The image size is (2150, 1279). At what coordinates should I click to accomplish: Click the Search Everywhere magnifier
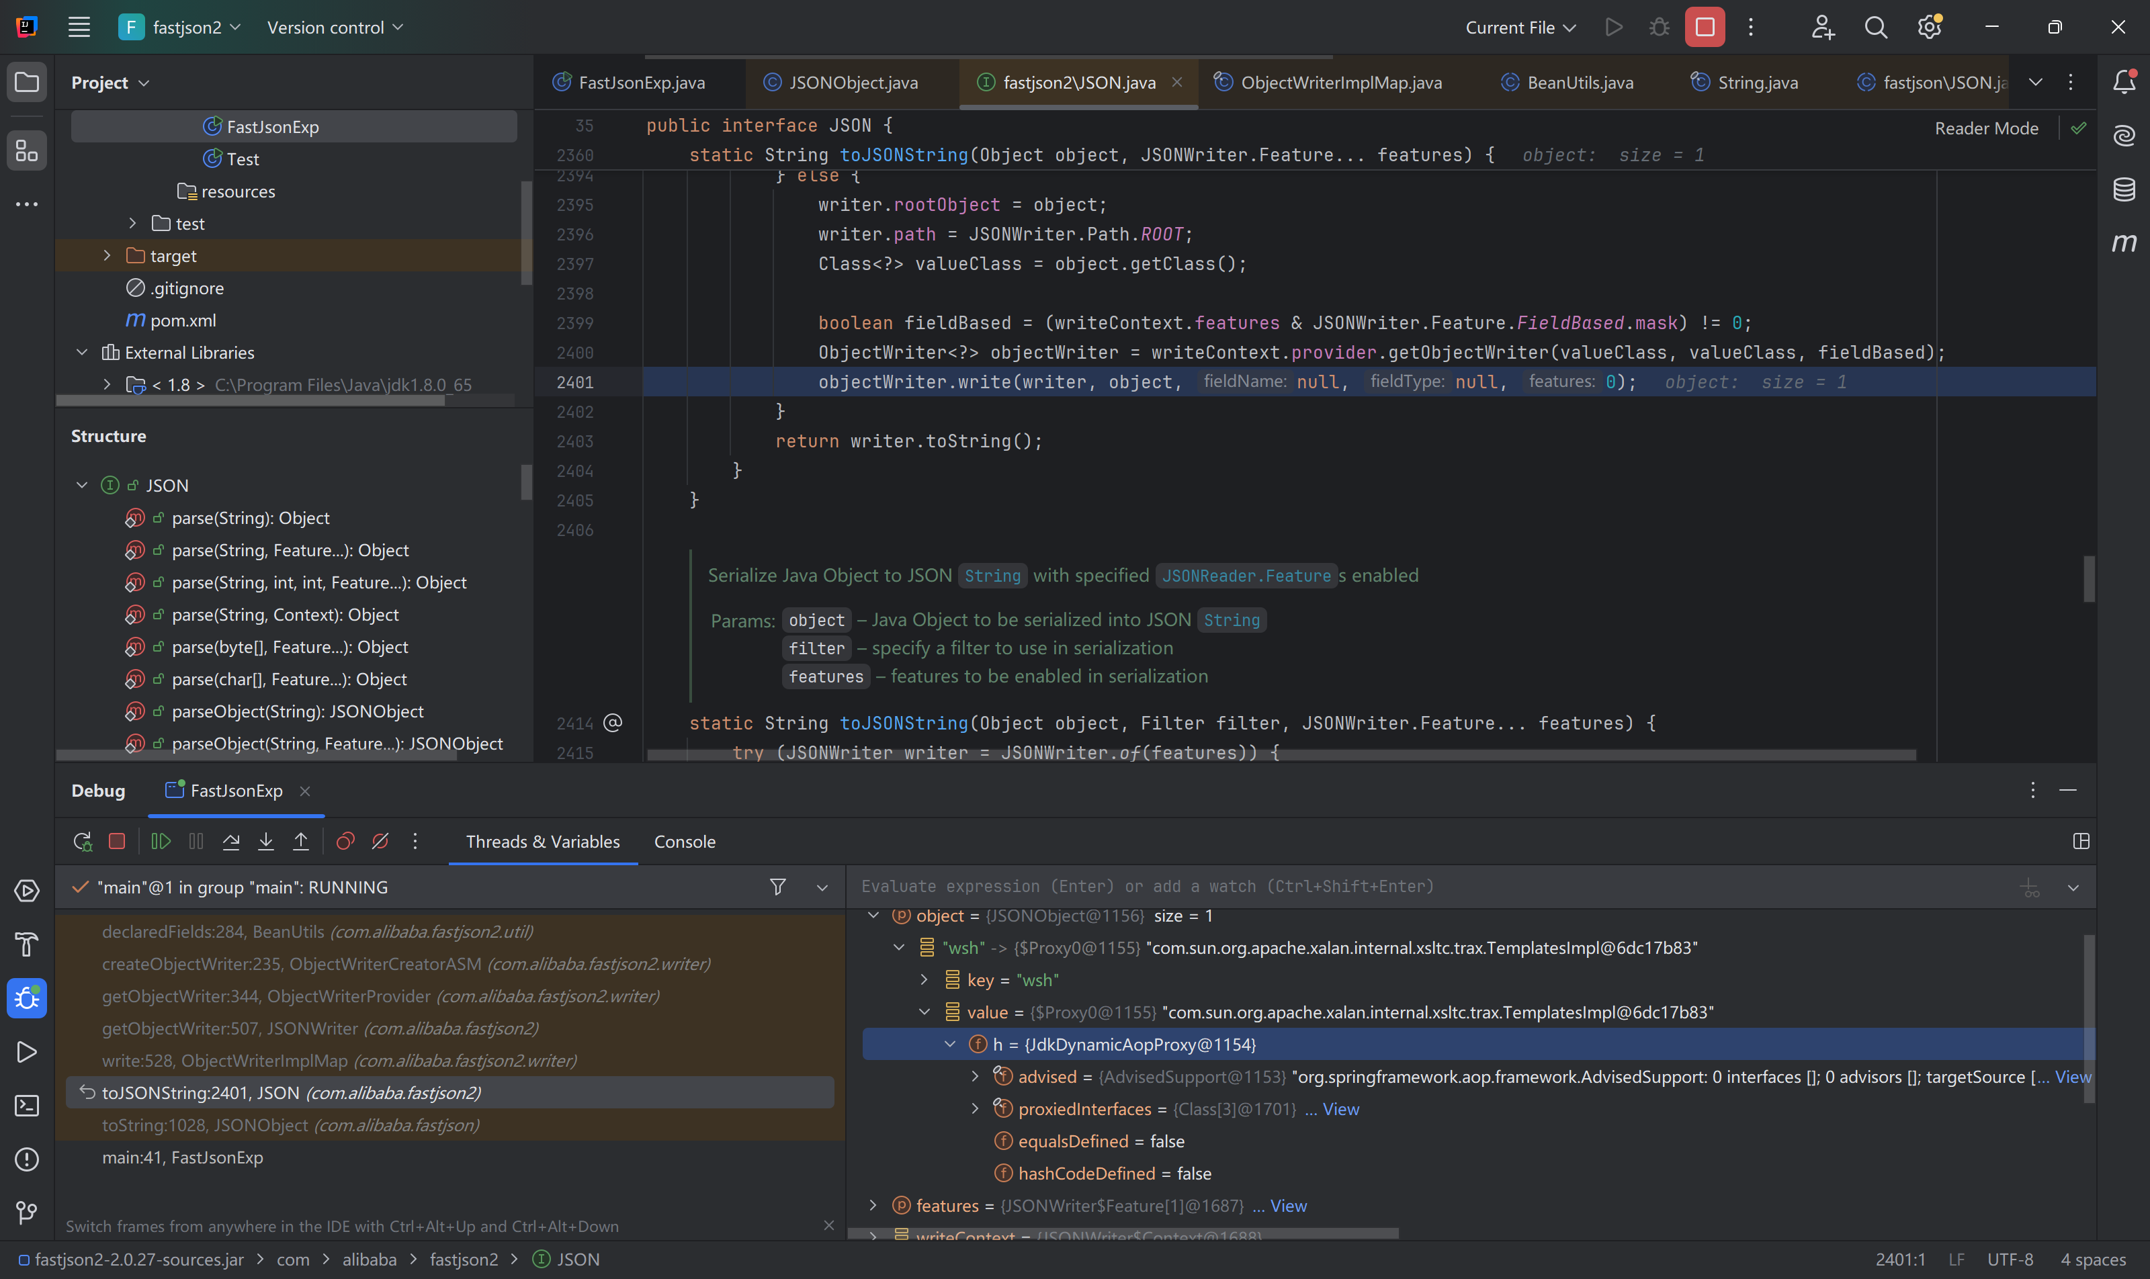pos(1876,28)
